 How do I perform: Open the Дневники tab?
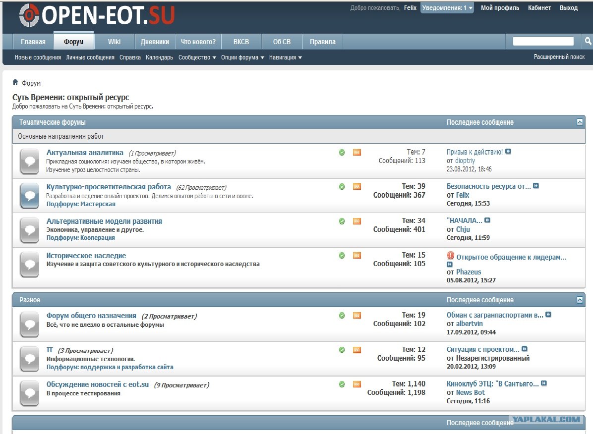(x=155, y=42)
